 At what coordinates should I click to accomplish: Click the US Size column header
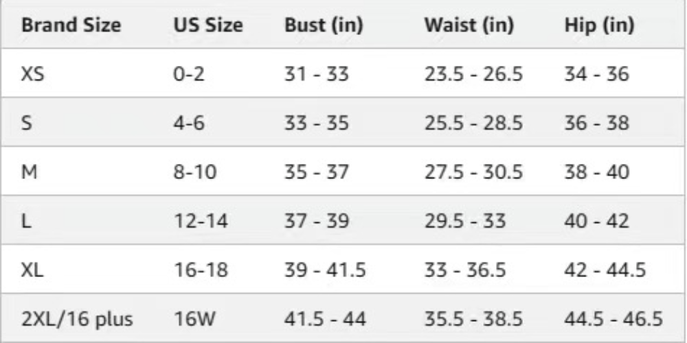pyautogui.click(x=207, y=25)
